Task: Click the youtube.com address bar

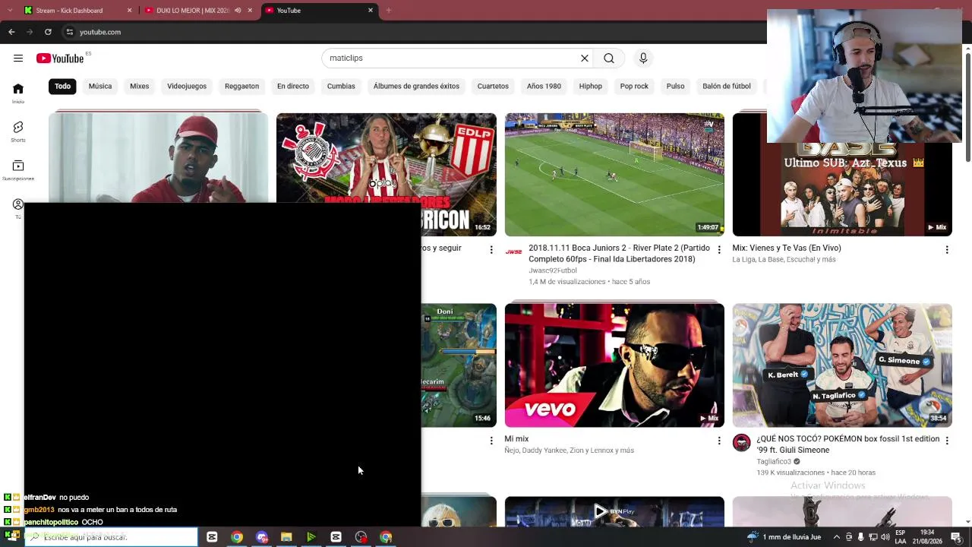Action: point(410,32)
